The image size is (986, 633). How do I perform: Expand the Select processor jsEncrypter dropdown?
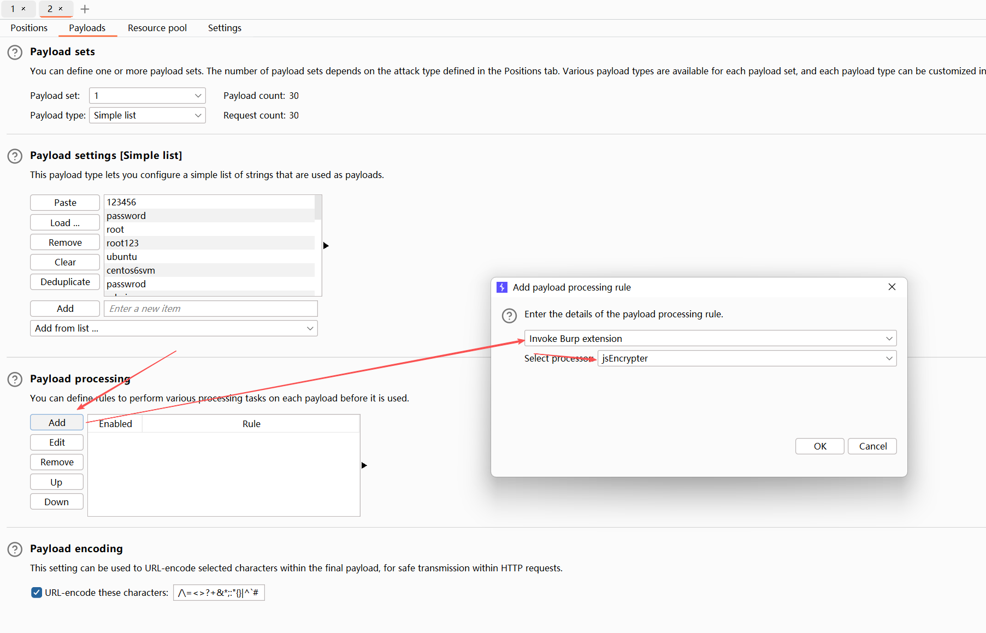pos(747,358)
